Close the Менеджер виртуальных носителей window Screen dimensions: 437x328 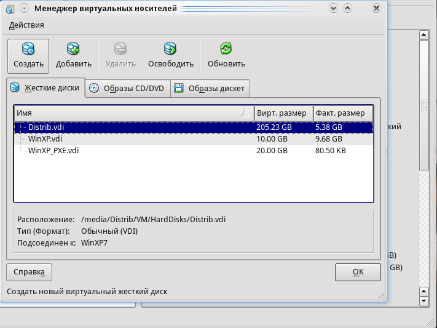click(x=376, y=8)
